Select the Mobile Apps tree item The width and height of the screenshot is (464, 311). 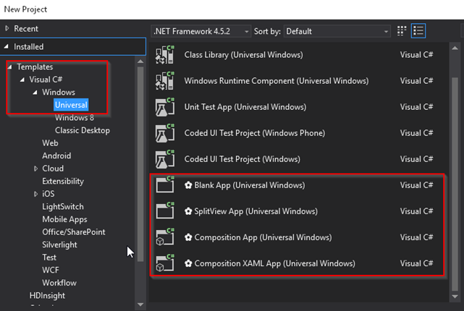click(x=64, y=219)
